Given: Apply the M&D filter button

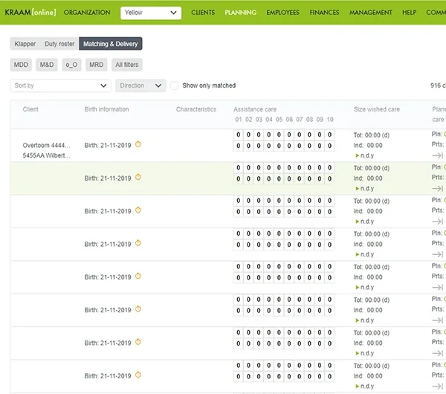Looking at the screenshot, I should pyautogui.click(x=47, y=65).
